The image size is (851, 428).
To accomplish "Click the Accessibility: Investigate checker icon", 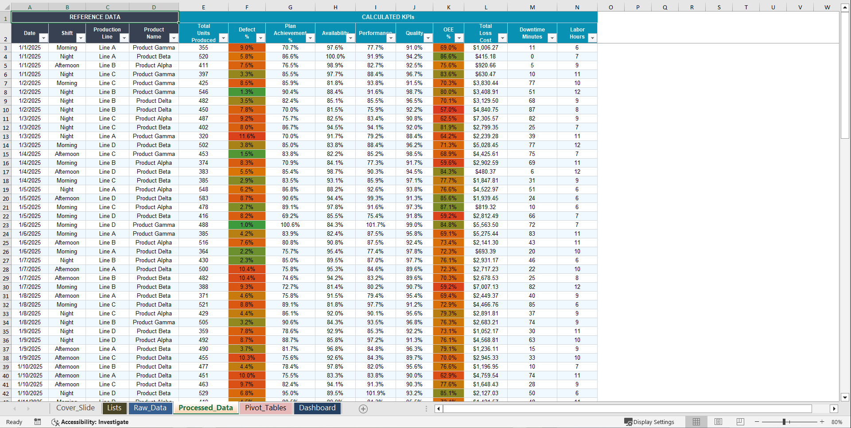I will (x=55, y=422).
